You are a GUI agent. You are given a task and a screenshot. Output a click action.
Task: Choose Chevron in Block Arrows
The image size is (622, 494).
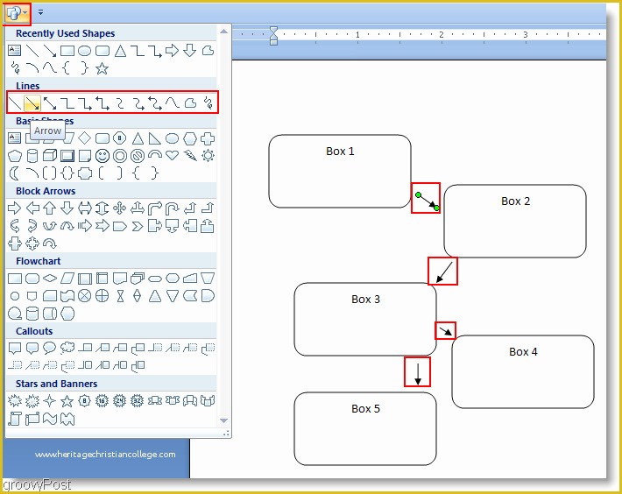click(x=138, y=226)
